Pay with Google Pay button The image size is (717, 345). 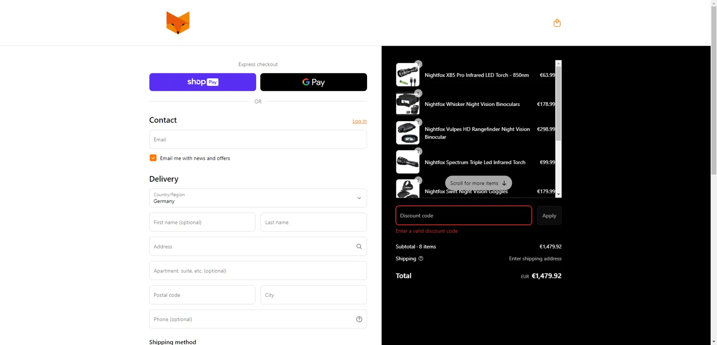pos(314,82)
